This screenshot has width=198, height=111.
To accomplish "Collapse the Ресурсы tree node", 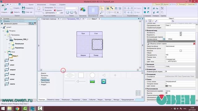I will point(3,31).
